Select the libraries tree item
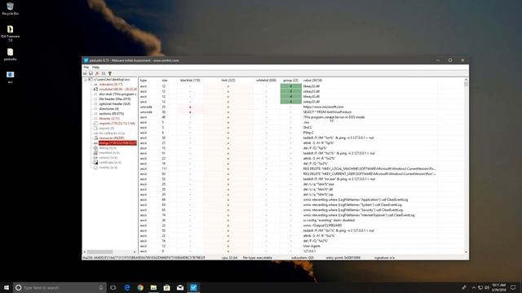 pyautogui.click(x=109, y=119)
